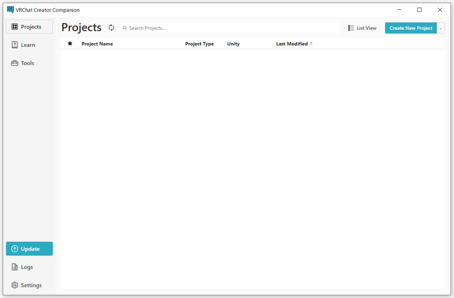The width and height of the screenshot is (454, 298).
Task: Refresh the projects list icon
Action: [x=111, y=28]
